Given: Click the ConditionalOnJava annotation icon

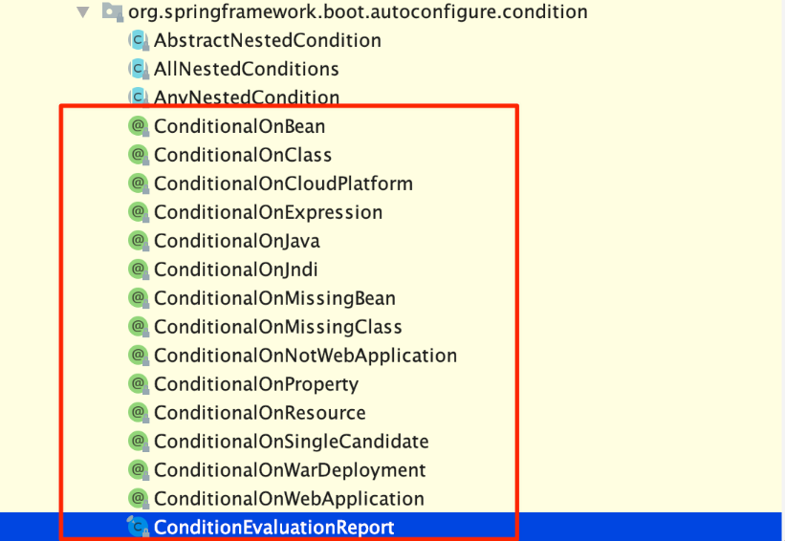Looking at the screenshot, I should 139,241.
